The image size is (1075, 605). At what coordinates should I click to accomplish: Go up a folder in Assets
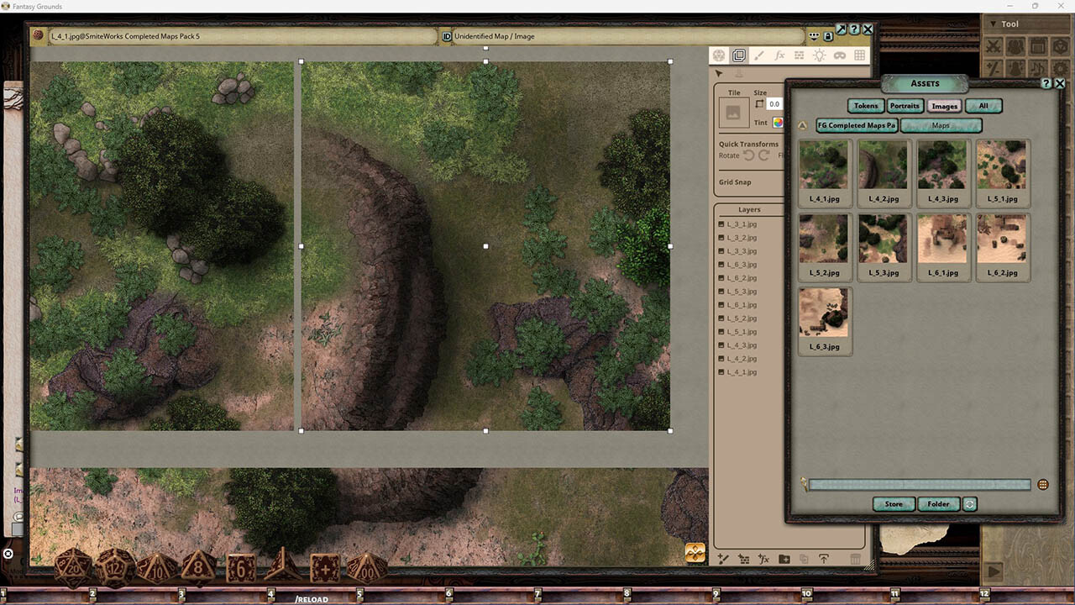802,125
